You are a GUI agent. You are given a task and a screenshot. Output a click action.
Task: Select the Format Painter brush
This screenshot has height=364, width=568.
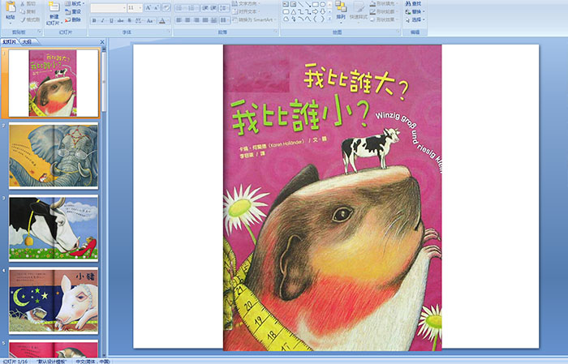point(23,19)
